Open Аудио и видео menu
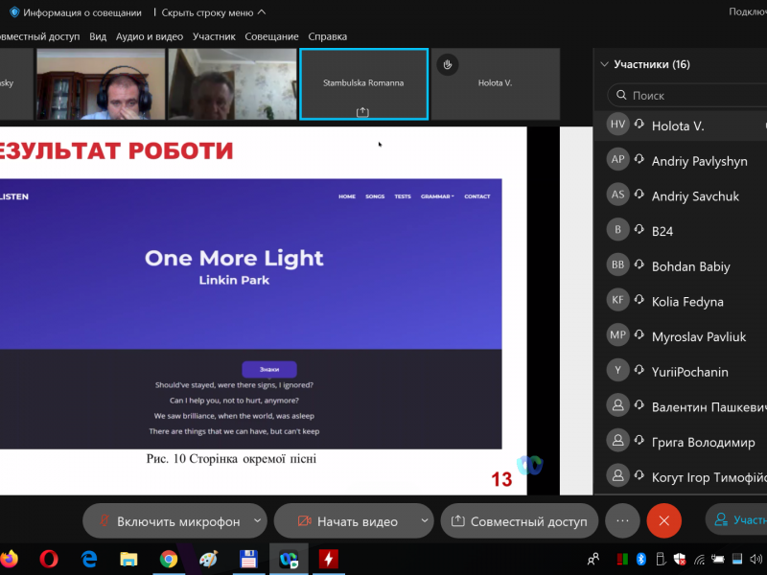 pyautogui.click(x=149, y=36)
